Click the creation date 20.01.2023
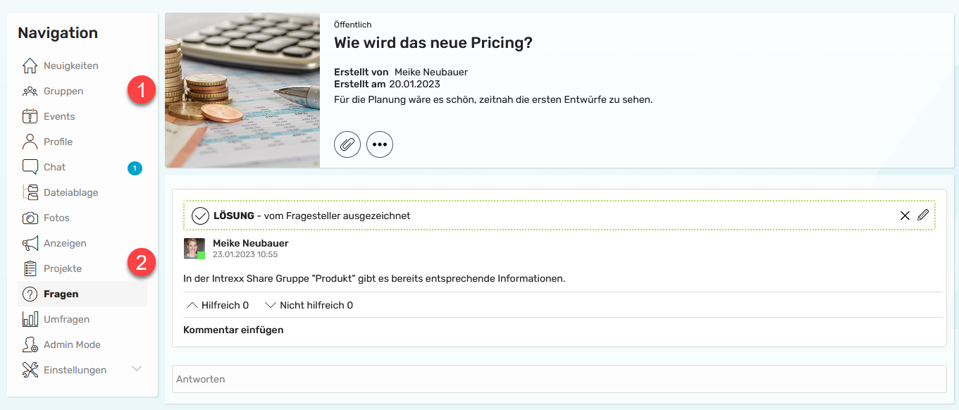The width and height of the screenshot is (959, 410). point(414,84)
